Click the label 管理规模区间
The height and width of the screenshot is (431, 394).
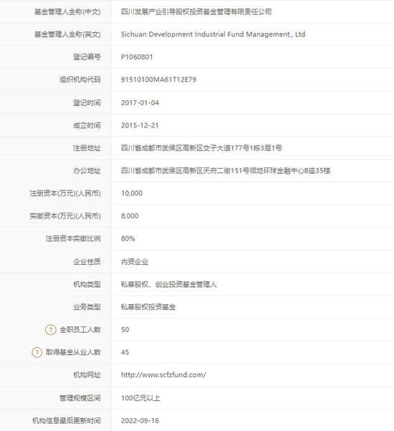[x=80, y=398]
